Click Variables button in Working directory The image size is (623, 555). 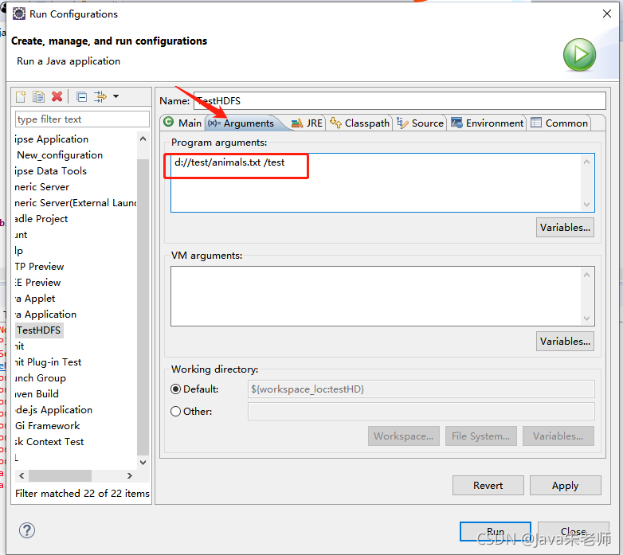tap(558, 436)
